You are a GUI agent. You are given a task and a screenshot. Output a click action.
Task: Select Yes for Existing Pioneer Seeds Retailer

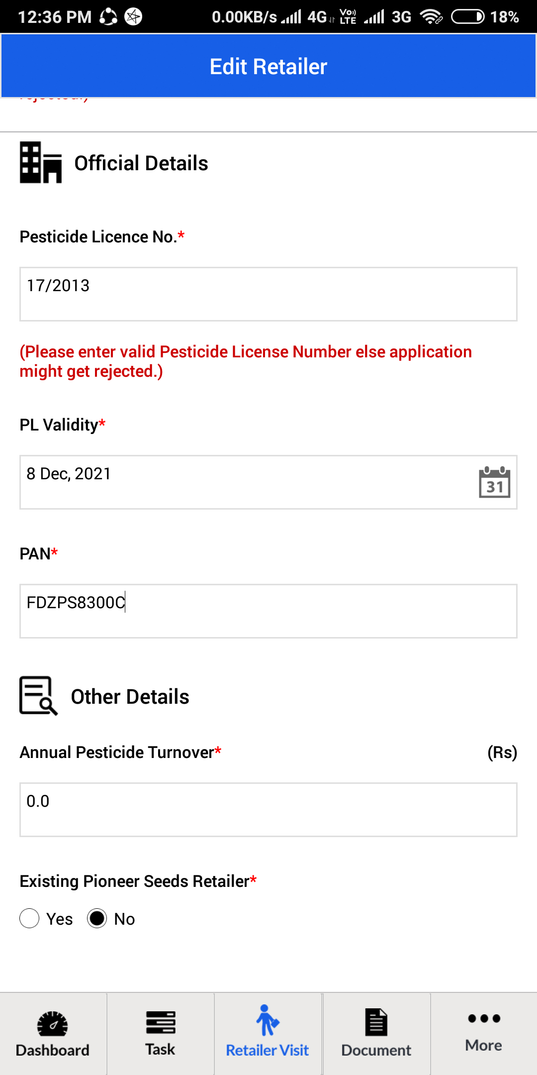click(x=29, y=918)
